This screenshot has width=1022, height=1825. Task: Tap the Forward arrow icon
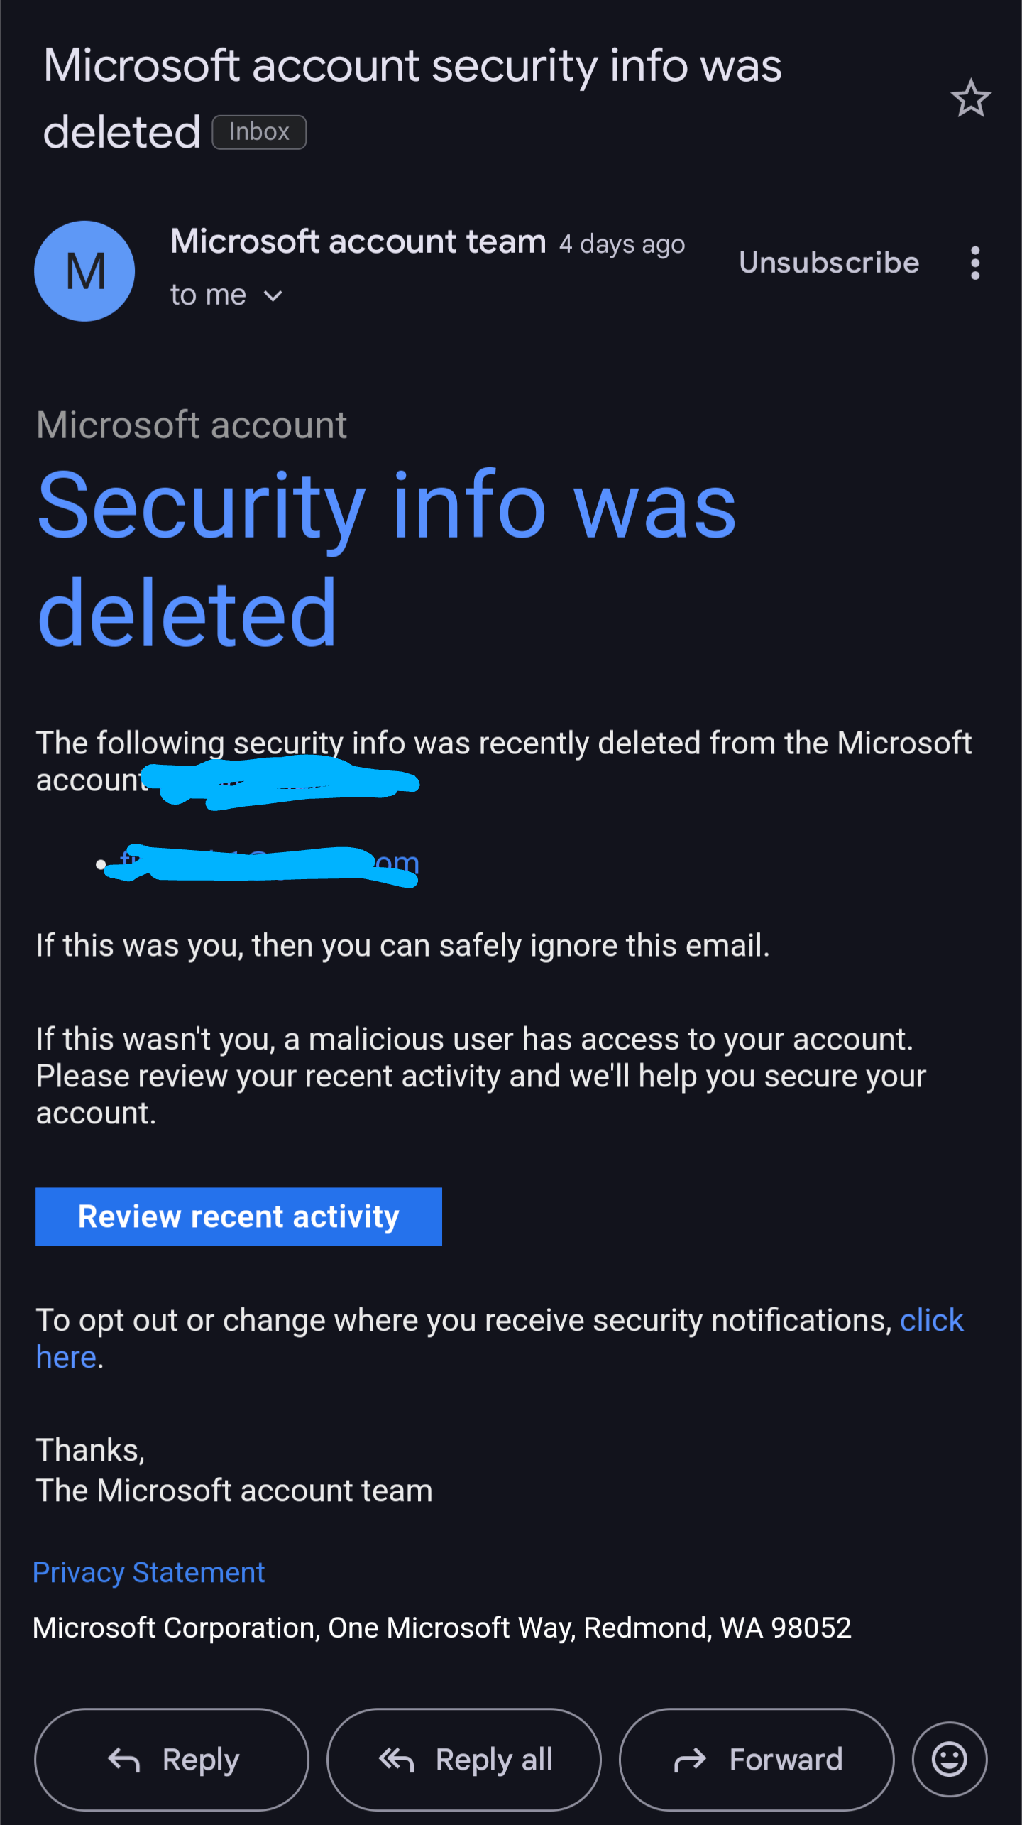(690, 1760)
